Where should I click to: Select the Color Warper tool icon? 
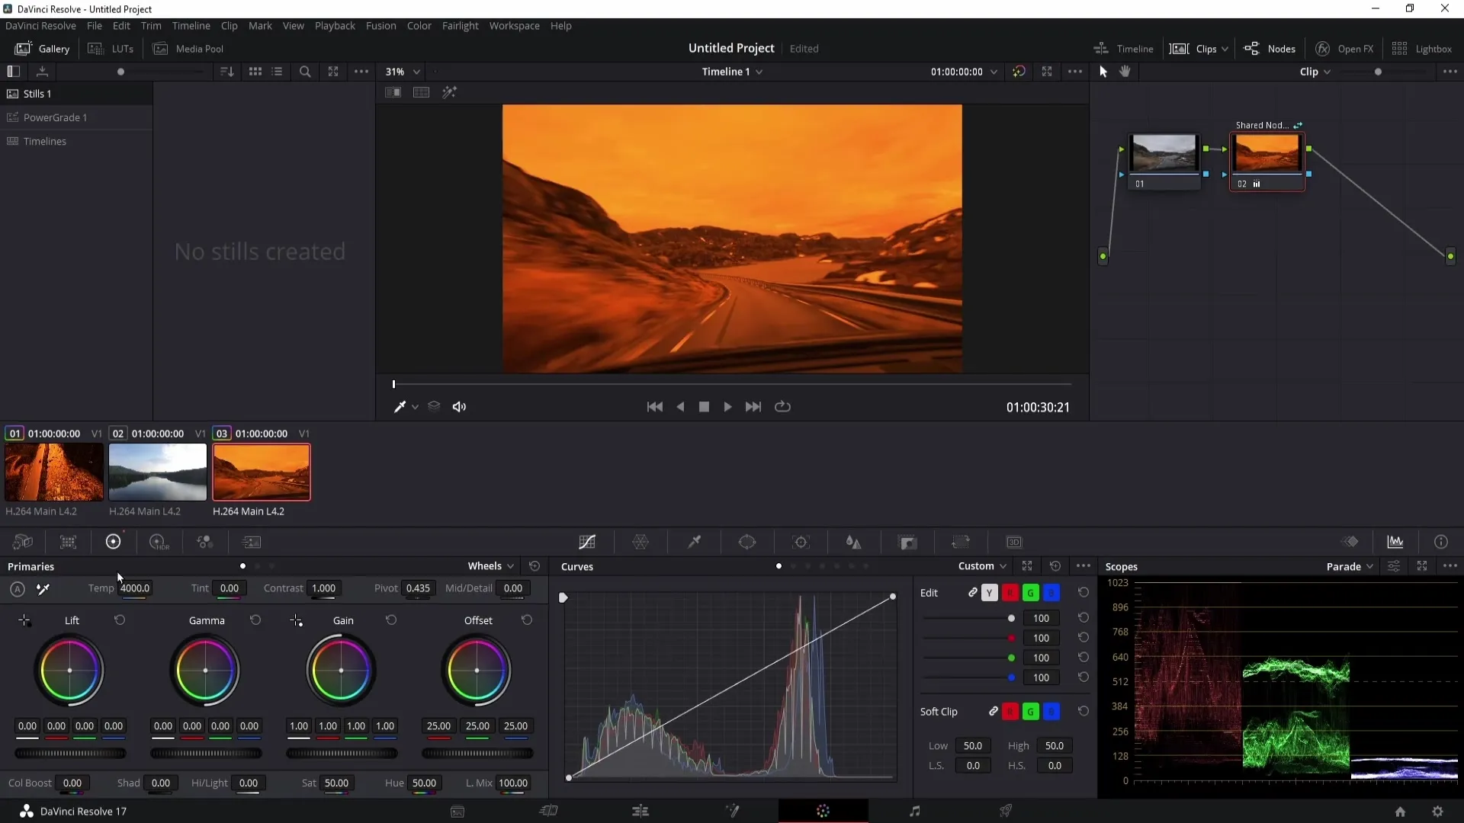coord(641,543)
